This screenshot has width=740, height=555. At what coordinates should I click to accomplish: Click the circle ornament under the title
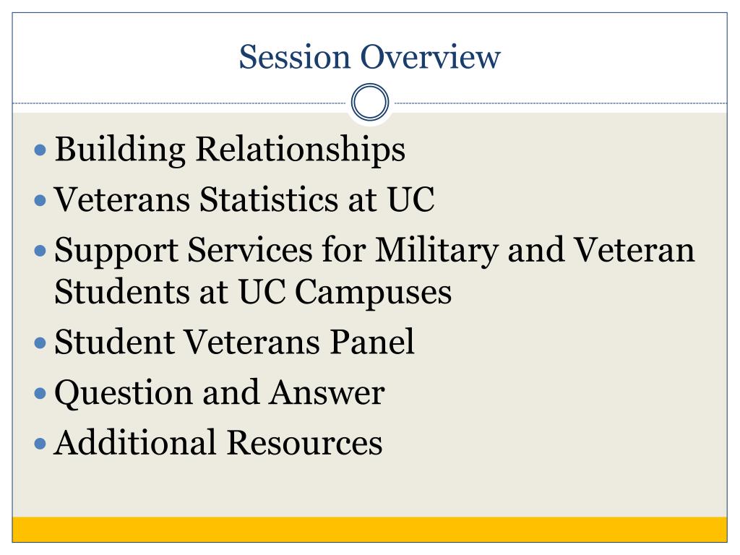pyautogui.click(x=370, y=102)
